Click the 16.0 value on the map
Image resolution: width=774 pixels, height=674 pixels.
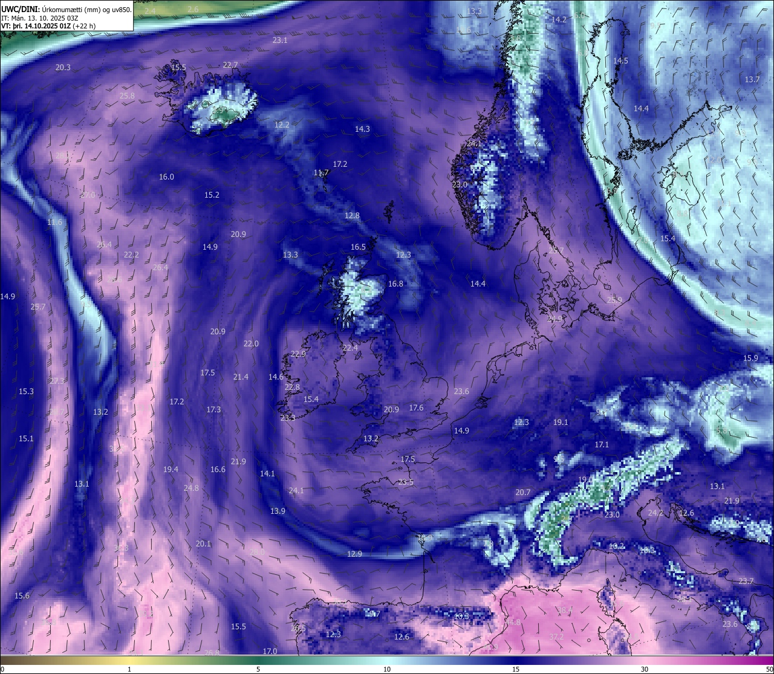click(x=166, y=177)
